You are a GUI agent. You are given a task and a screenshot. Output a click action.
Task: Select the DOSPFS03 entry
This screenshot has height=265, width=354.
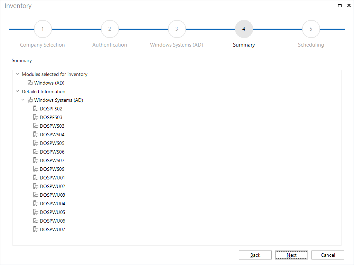coord(51,117)
